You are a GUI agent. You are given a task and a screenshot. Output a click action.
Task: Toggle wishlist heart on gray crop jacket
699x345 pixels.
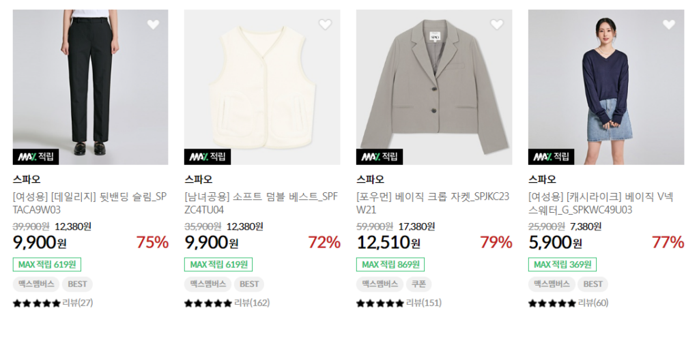point(497,25)
